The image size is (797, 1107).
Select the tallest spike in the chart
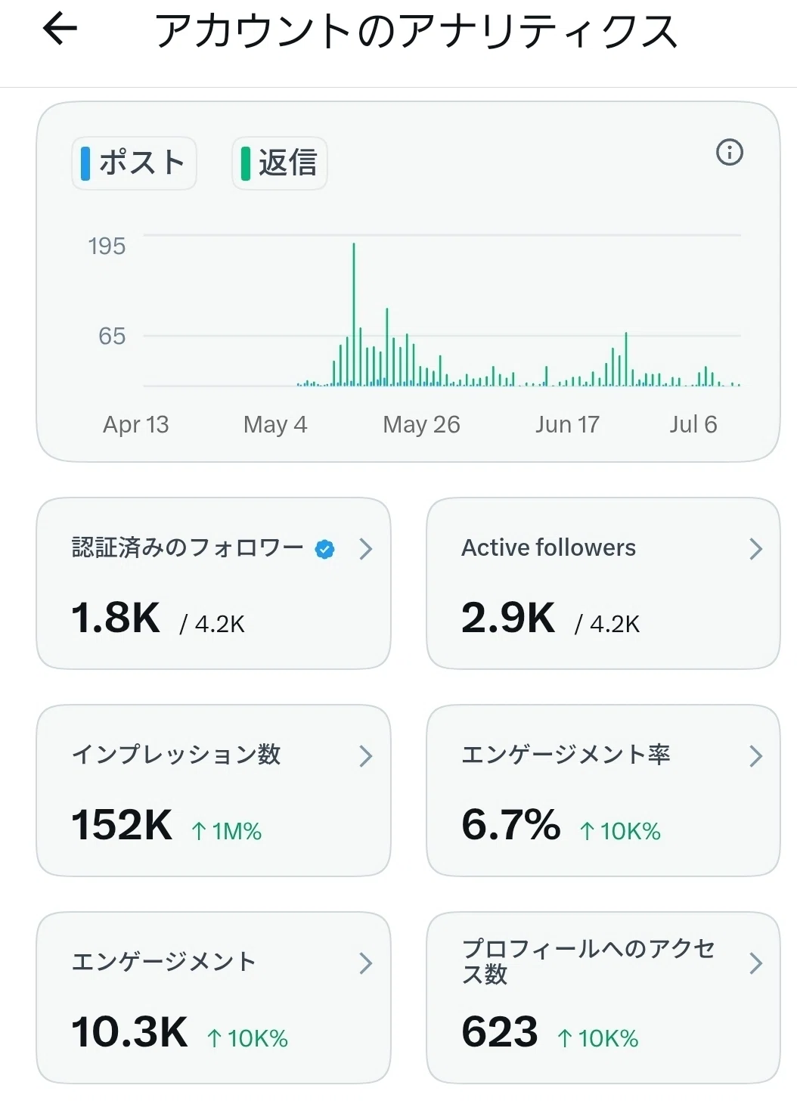354,314
